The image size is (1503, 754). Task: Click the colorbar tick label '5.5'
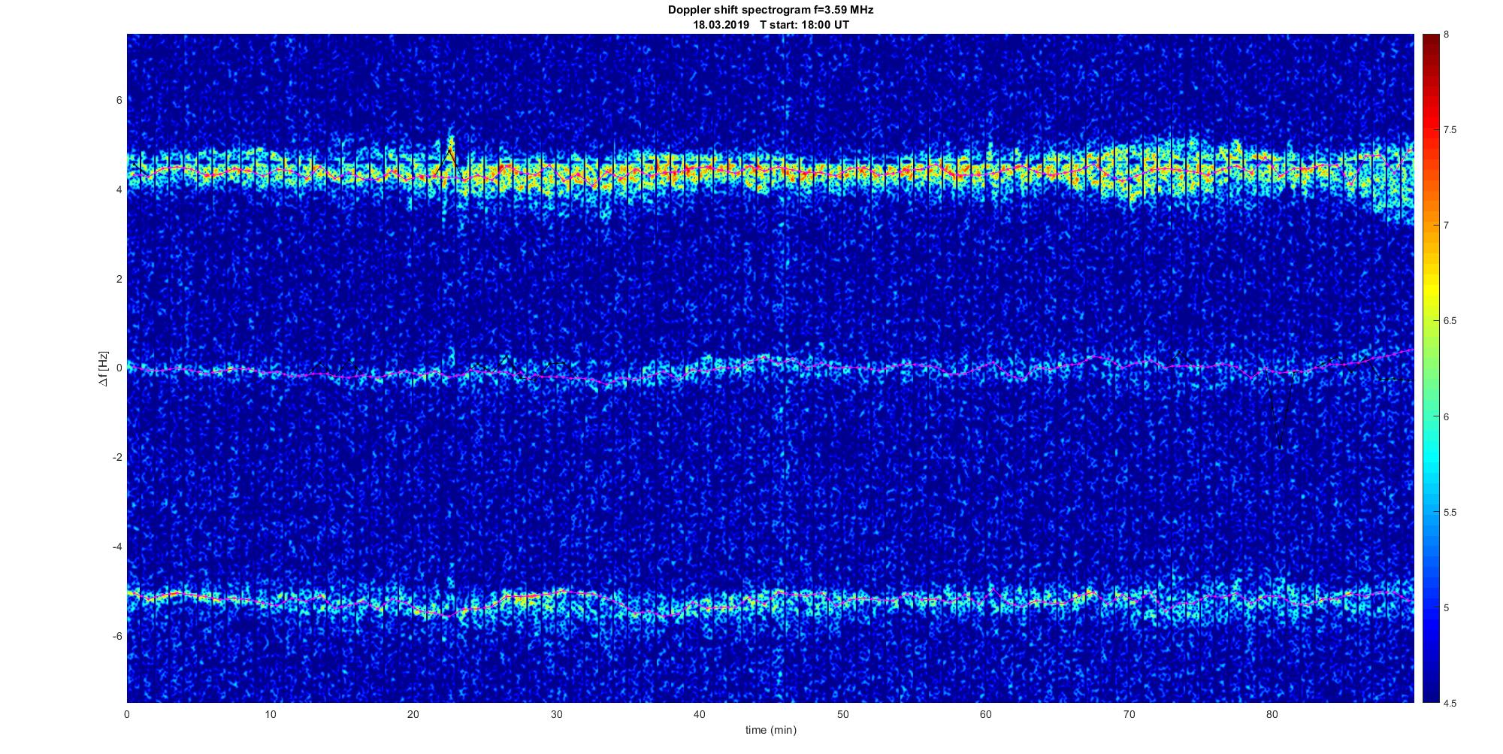[x=1450, y=512]
